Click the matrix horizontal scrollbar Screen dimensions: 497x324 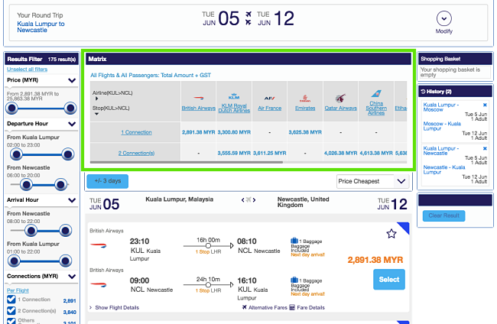(187, 162)
